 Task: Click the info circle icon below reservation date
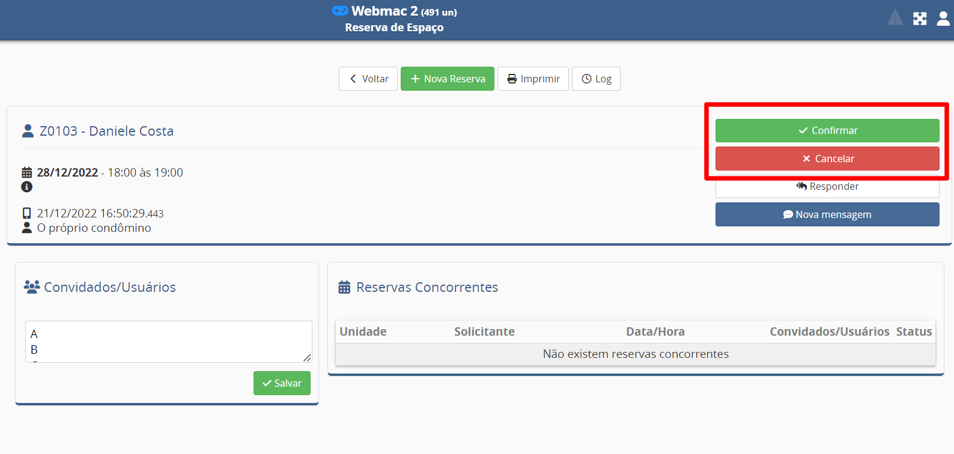pos(27,187)
